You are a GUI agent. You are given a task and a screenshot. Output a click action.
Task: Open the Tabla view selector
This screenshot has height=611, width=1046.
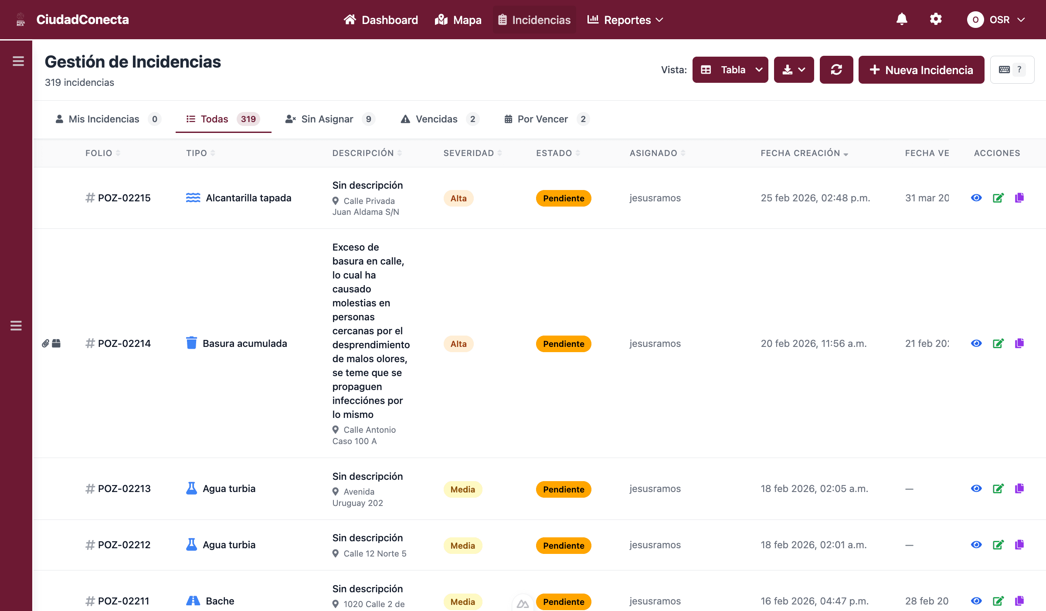(x=730, y=70)
